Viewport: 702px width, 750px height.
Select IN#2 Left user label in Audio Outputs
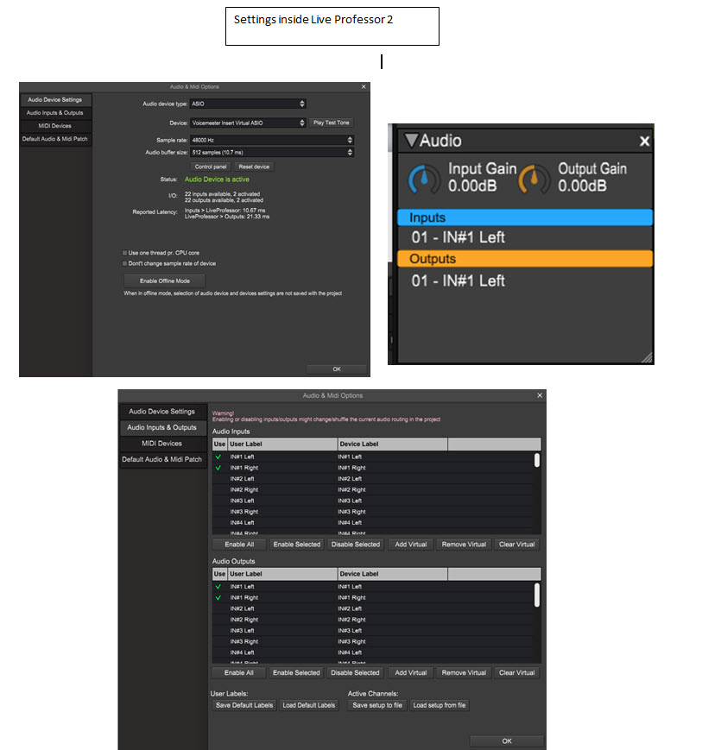point(242,608)
